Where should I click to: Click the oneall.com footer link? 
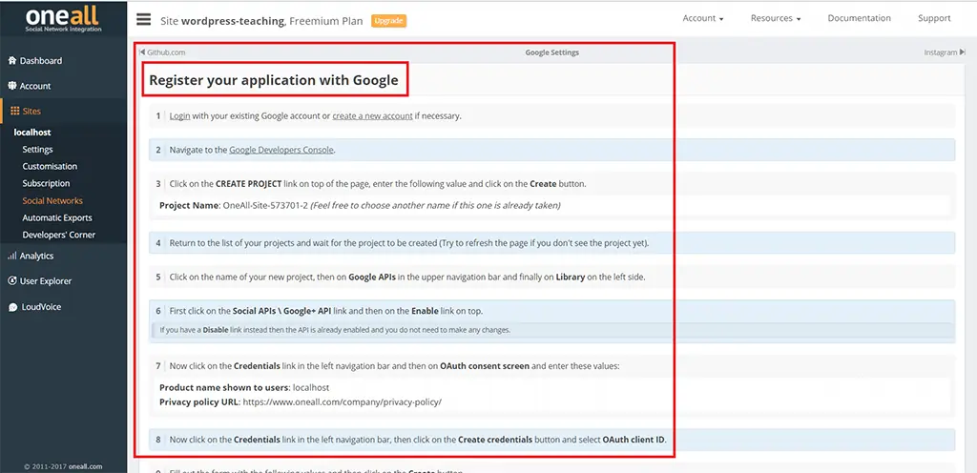pyautogui.click(x=85, y=466)
